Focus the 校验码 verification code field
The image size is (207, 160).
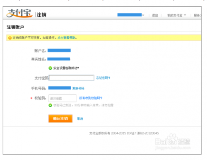[62, 98]
